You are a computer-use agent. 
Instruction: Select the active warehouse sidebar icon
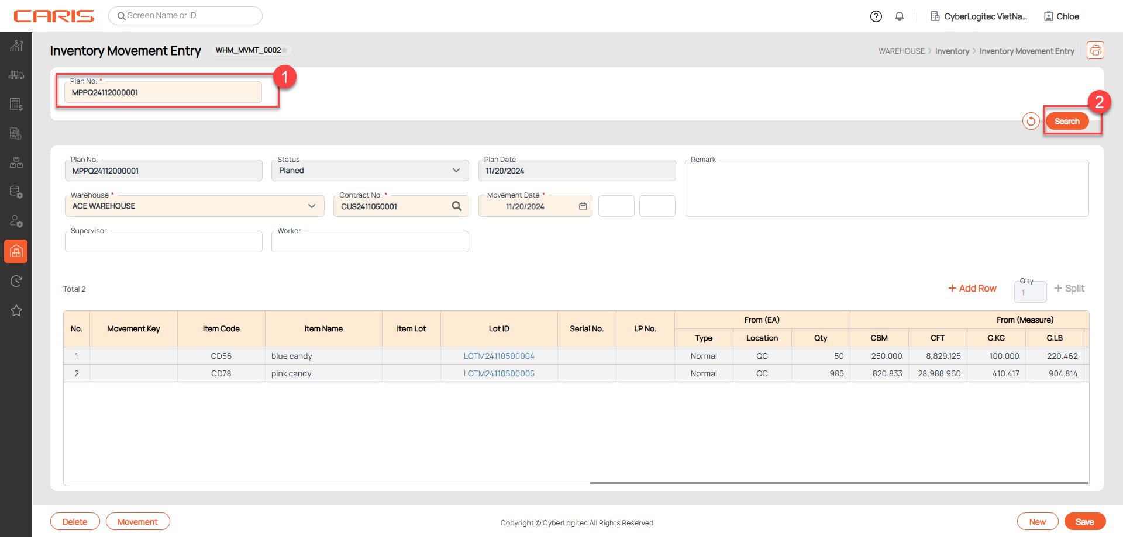(16, 251)
